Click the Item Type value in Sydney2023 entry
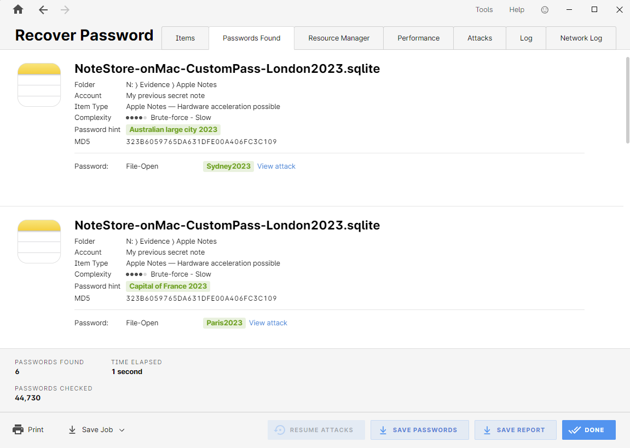This screenshot has width=630, height=448. 203,107
